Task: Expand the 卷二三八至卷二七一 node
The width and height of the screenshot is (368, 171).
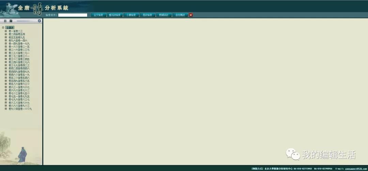Action: tap(6, 53)
